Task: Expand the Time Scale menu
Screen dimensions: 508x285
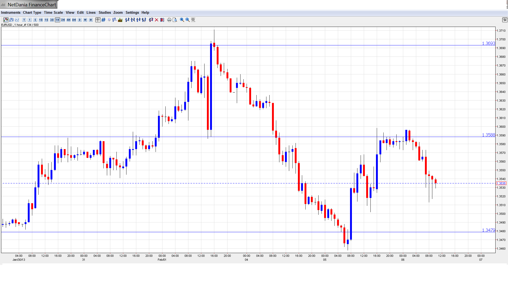Action: point(53,12)
